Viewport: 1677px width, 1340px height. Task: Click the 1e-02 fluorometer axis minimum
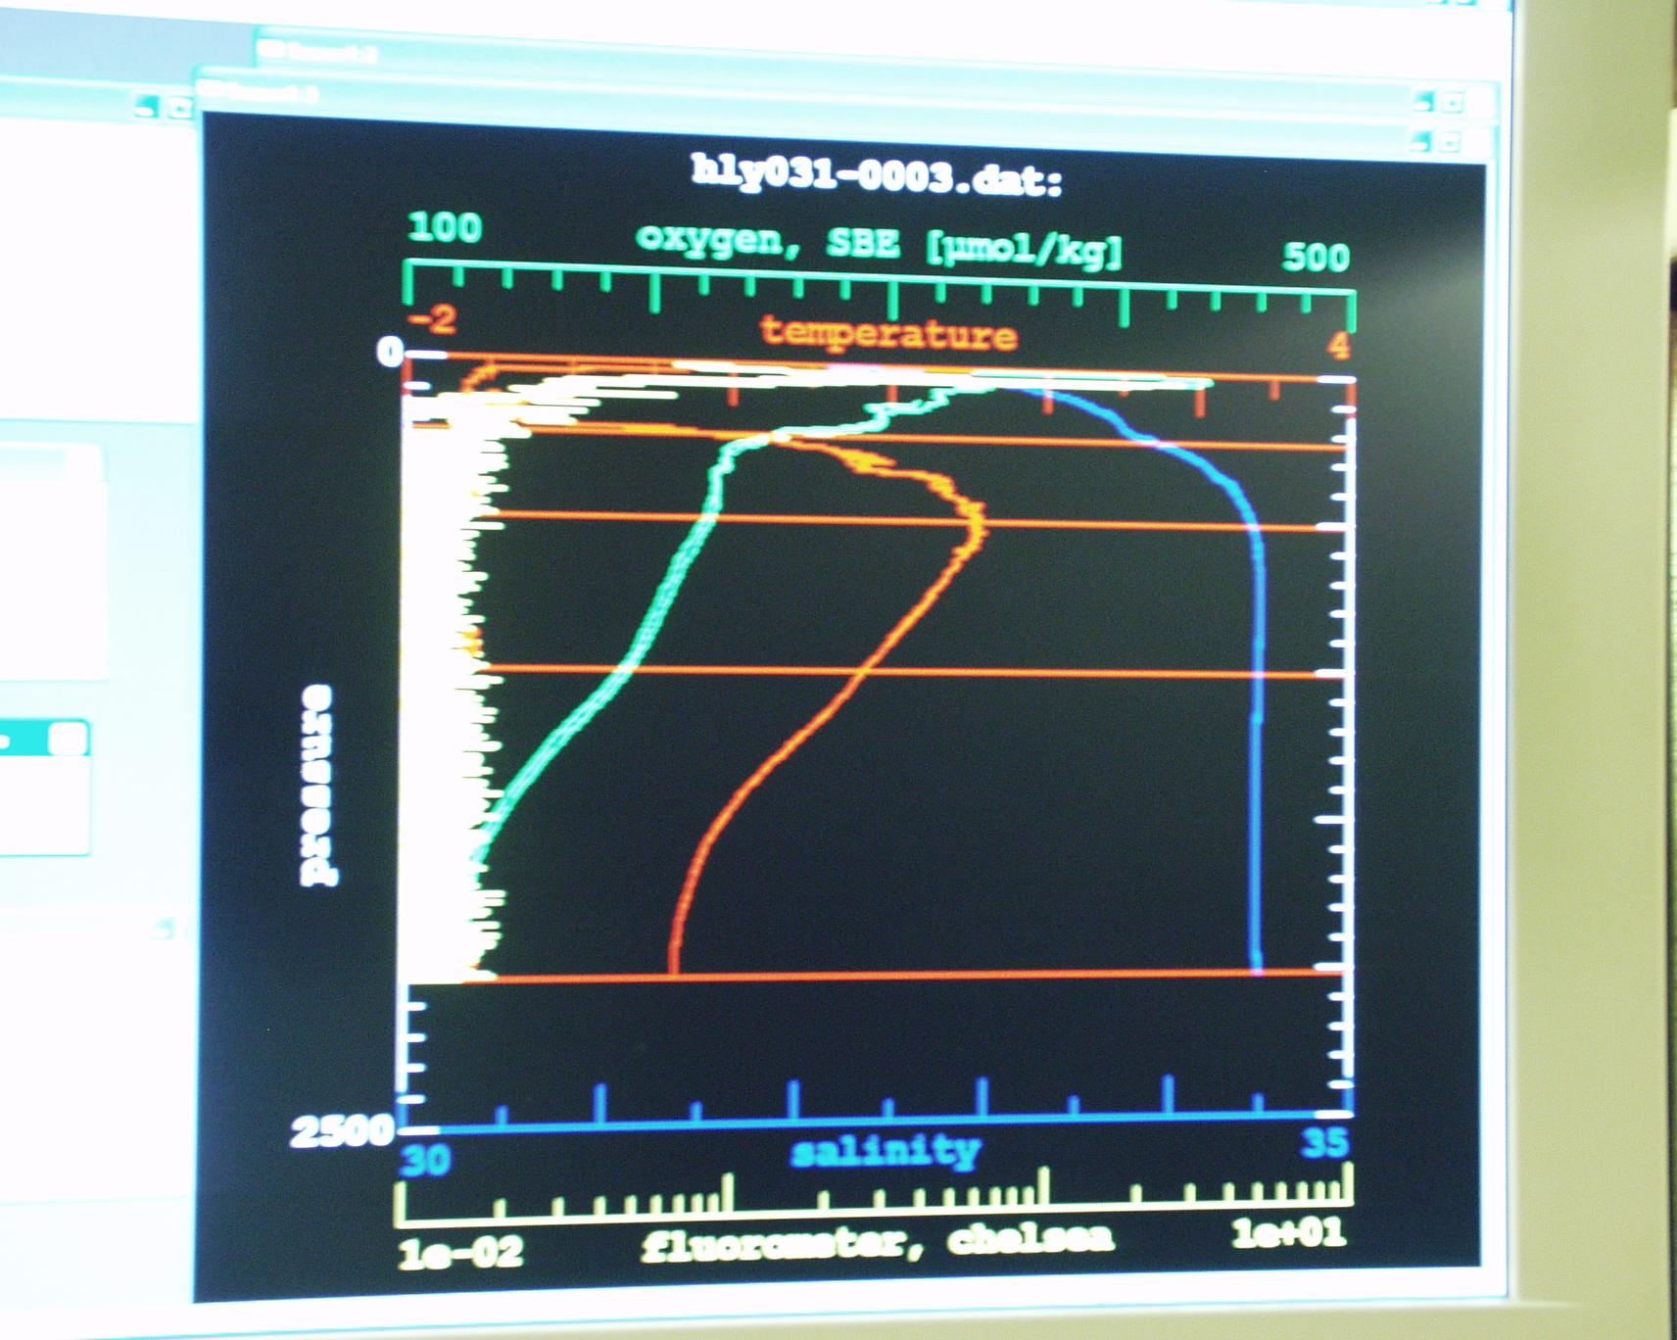click(x=460, y=1254)
